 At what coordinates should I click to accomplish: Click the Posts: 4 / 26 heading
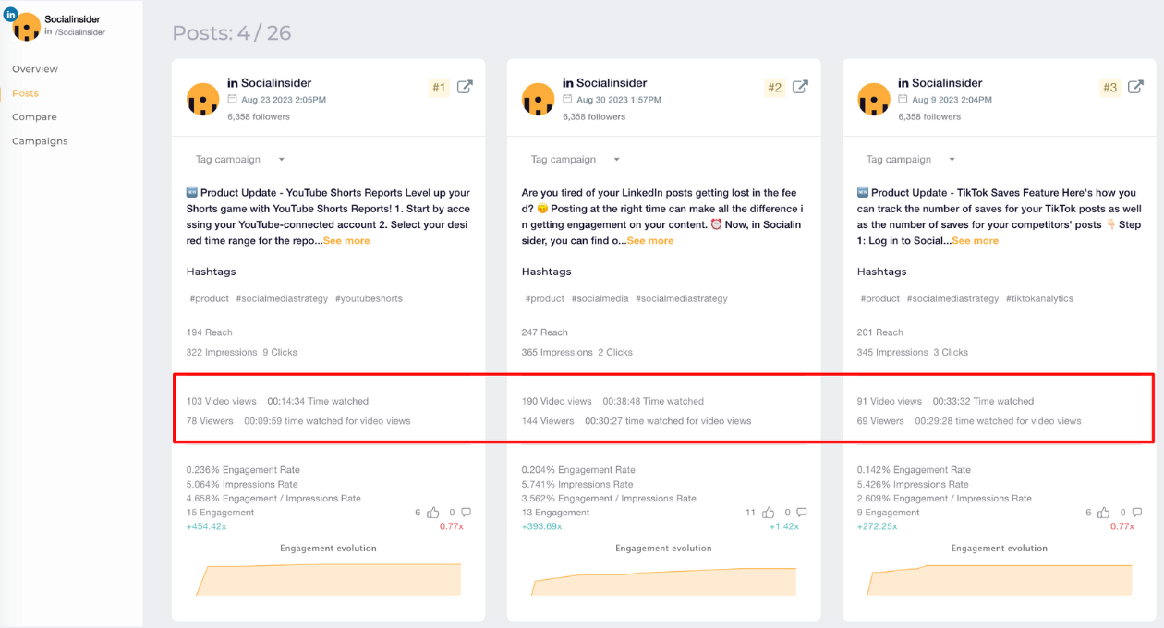232,33
